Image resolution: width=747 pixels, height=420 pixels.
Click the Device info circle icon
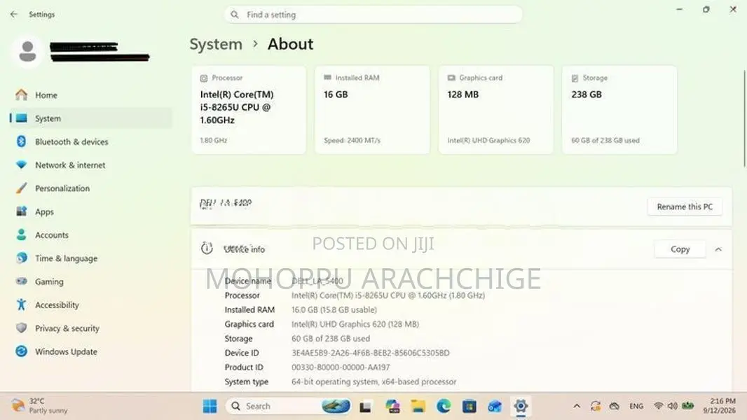207,248
